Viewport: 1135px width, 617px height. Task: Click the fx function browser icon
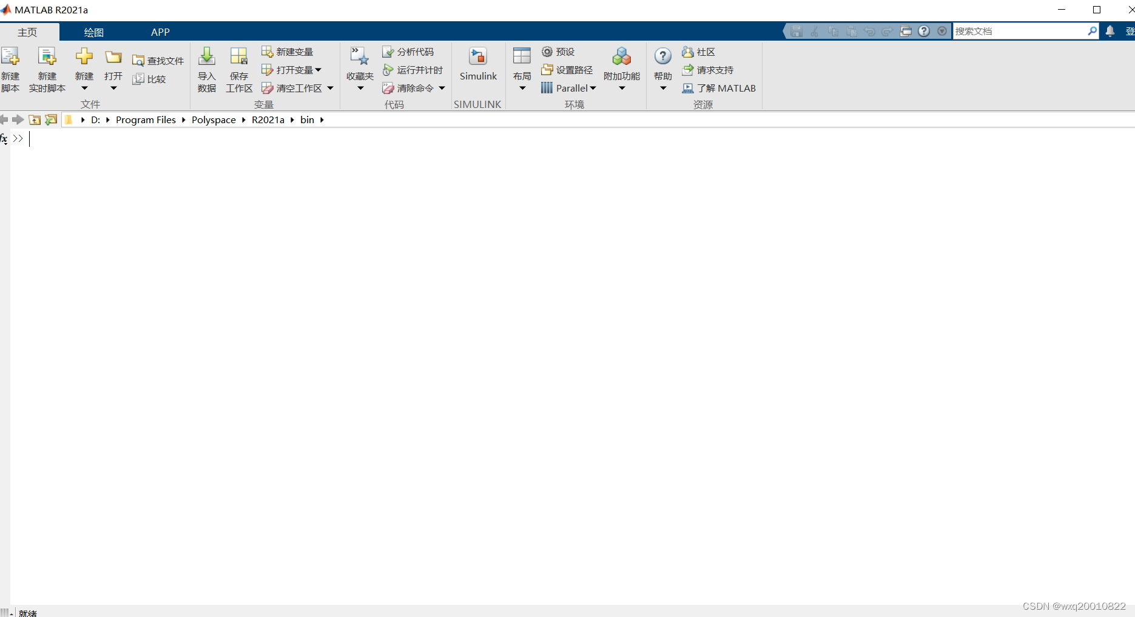click(x=4, y=139)
